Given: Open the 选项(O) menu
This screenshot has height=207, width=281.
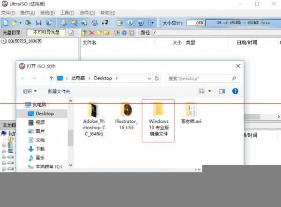Looking at the screenshot, I should (x=87, y=13).
